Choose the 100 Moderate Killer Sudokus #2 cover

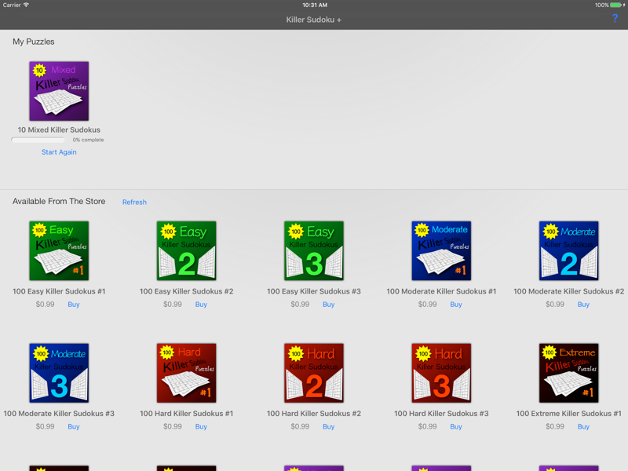[568, 250]
